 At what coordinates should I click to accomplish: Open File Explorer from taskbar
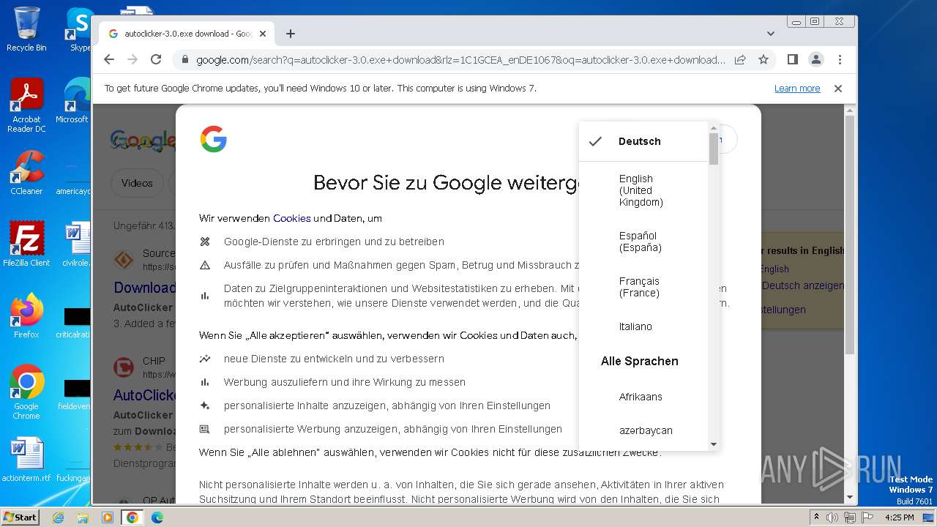[83, 517]
